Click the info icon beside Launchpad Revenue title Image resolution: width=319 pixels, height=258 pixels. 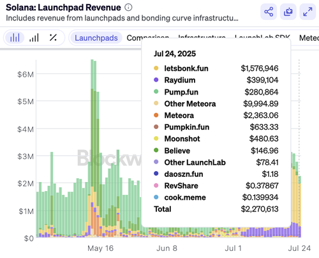[128, 8]
